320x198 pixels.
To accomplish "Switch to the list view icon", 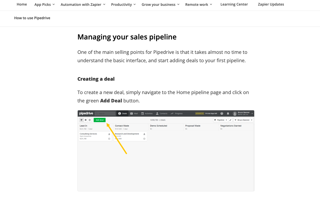I will (x=86, y=120).
